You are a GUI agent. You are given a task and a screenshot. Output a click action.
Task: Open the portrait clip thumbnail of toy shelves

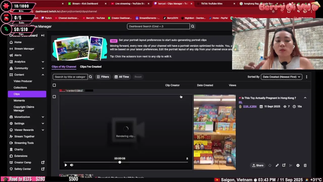(214, 132)
